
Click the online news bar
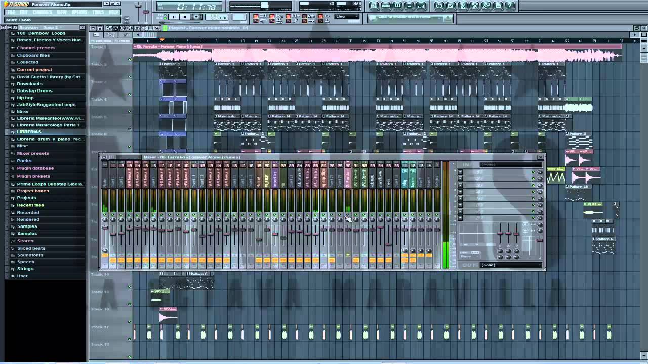(410, 18)
